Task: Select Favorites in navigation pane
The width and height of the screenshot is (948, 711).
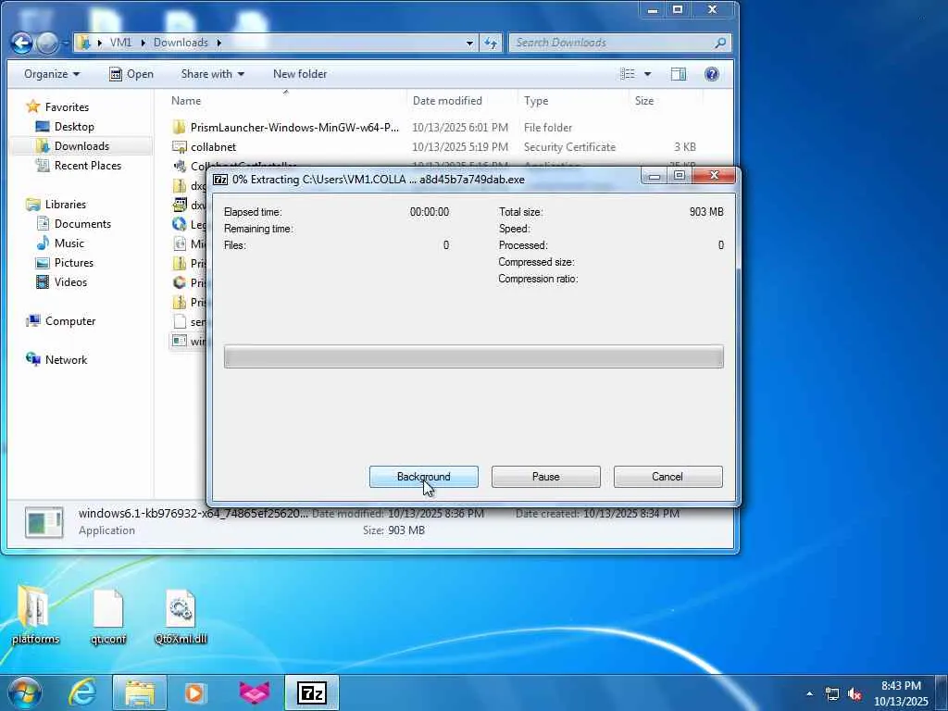Action: [57, 107]
